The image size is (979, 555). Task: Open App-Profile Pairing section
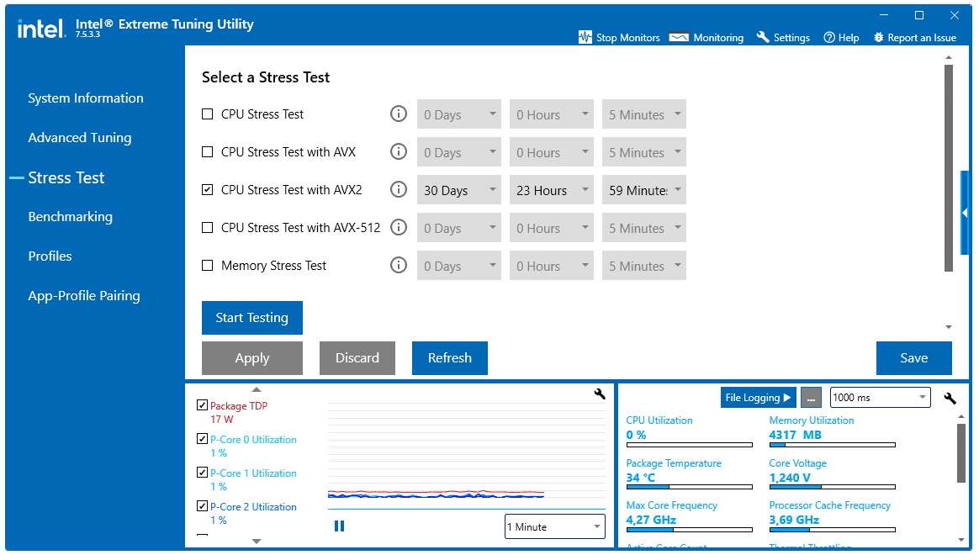point(83,296)
